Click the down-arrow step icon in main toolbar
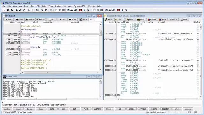This screenshot has height=115, width=204. [17, 10]
